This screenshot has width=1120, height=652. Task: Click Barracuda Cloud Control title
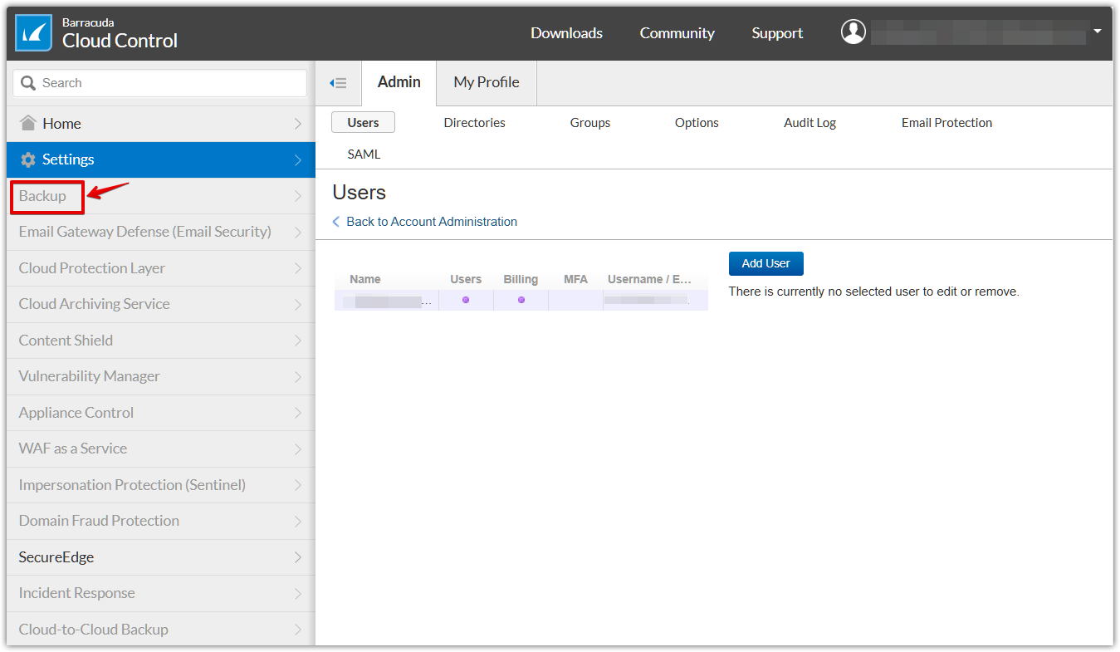click(120, 34)
